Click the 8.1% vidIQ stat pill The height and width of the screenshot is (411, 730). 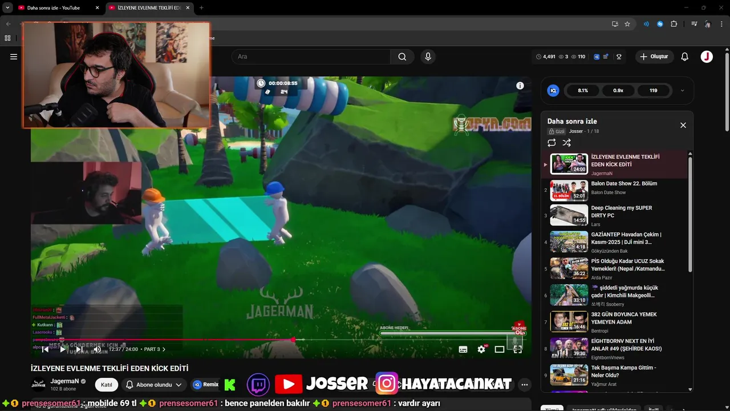tap(583, 90)
